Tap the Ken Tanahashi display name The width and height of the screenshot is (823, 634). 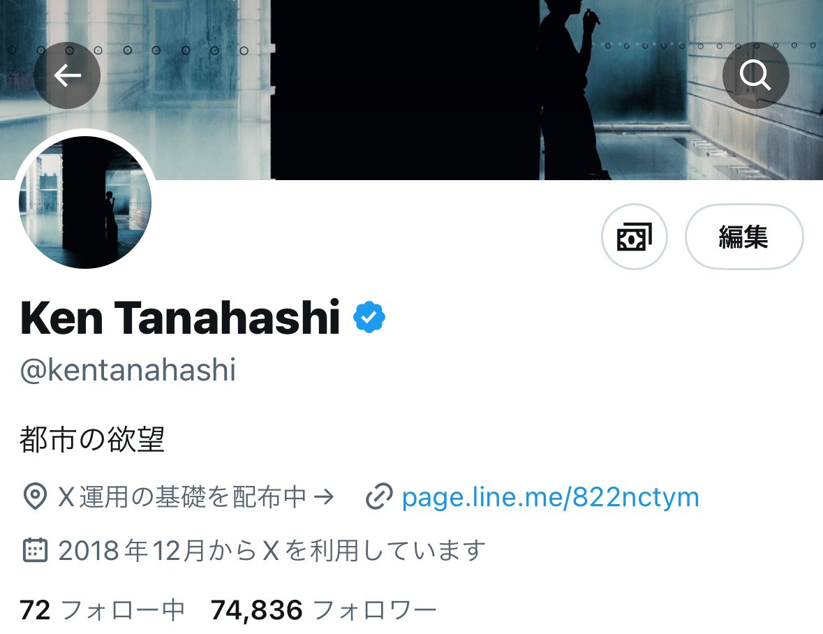click(180, 318)
